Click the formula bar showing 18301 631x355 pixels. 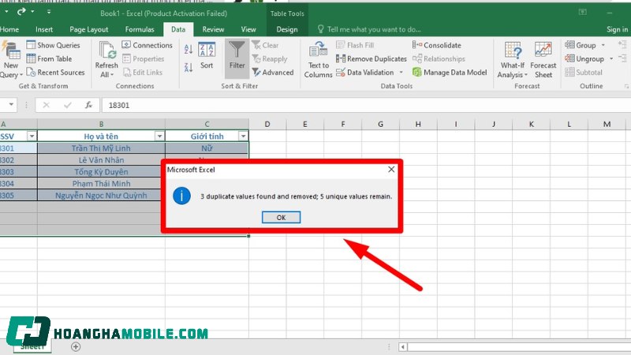(x=366, y=105)
